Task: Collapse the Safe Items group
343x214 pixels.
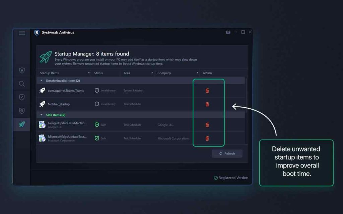Action: pos(41,115)
